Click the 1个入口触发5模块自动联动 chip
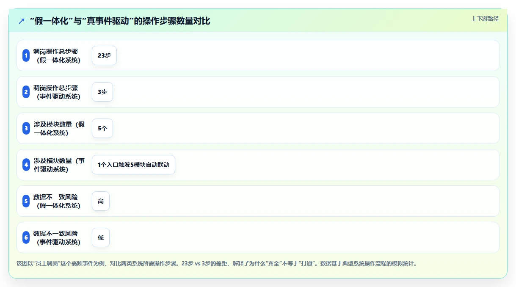516x287 pixels. pos(133,165)
